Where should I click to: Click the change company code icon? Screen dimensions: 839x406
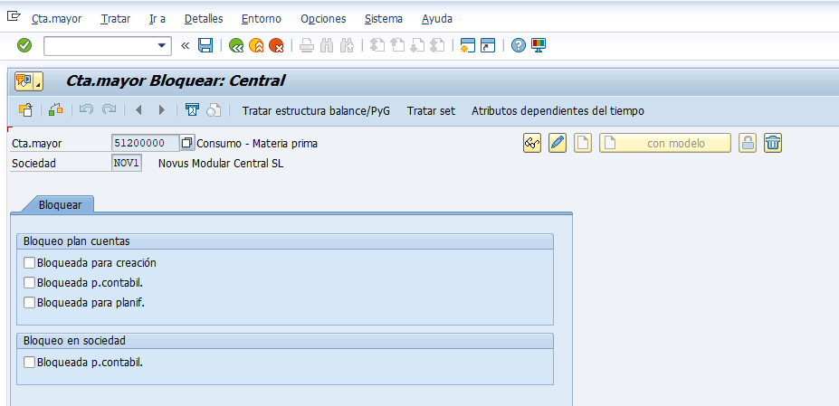(x=55, y=110)
